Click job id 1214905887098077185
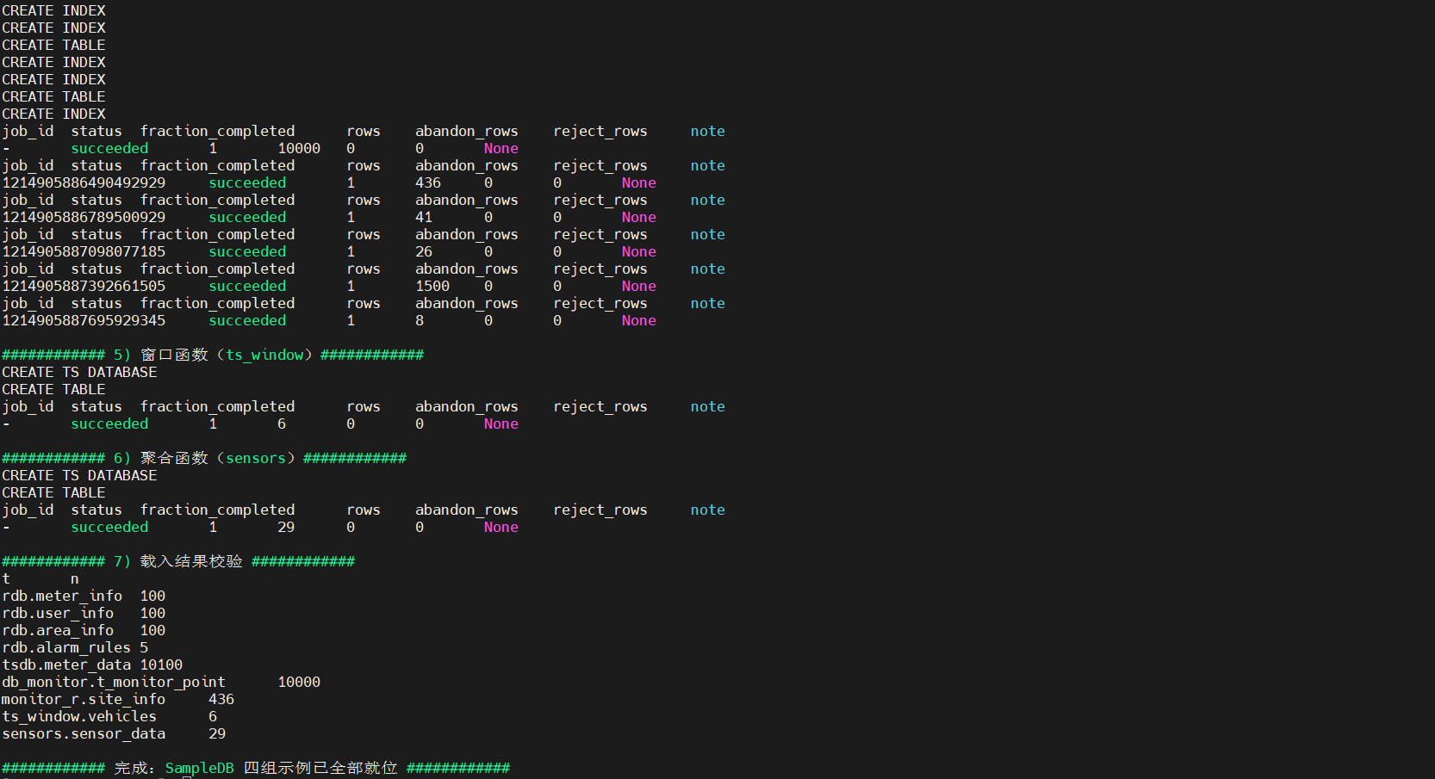1435x779 pixels. click(x=84, y=251)
